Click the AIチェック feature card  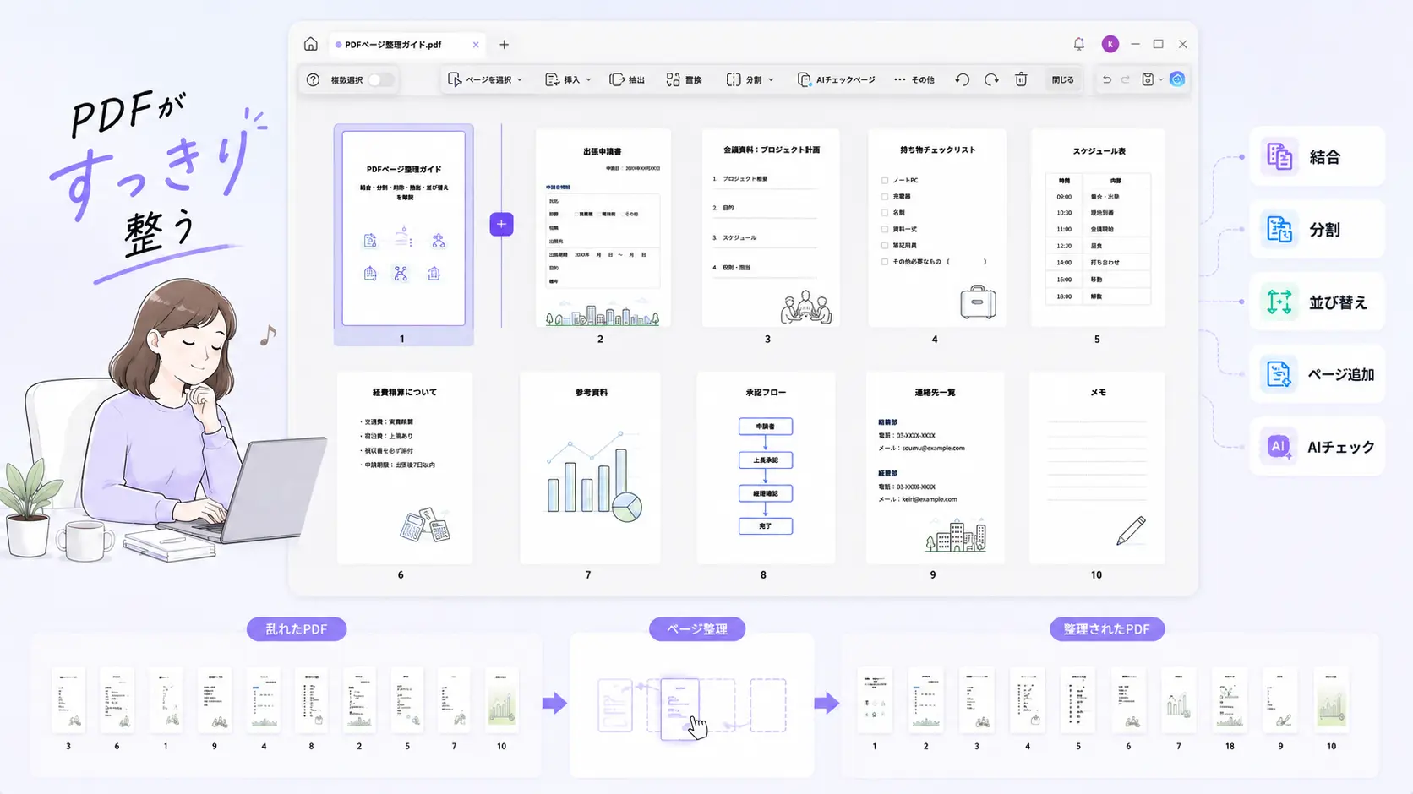(1317, 446)
